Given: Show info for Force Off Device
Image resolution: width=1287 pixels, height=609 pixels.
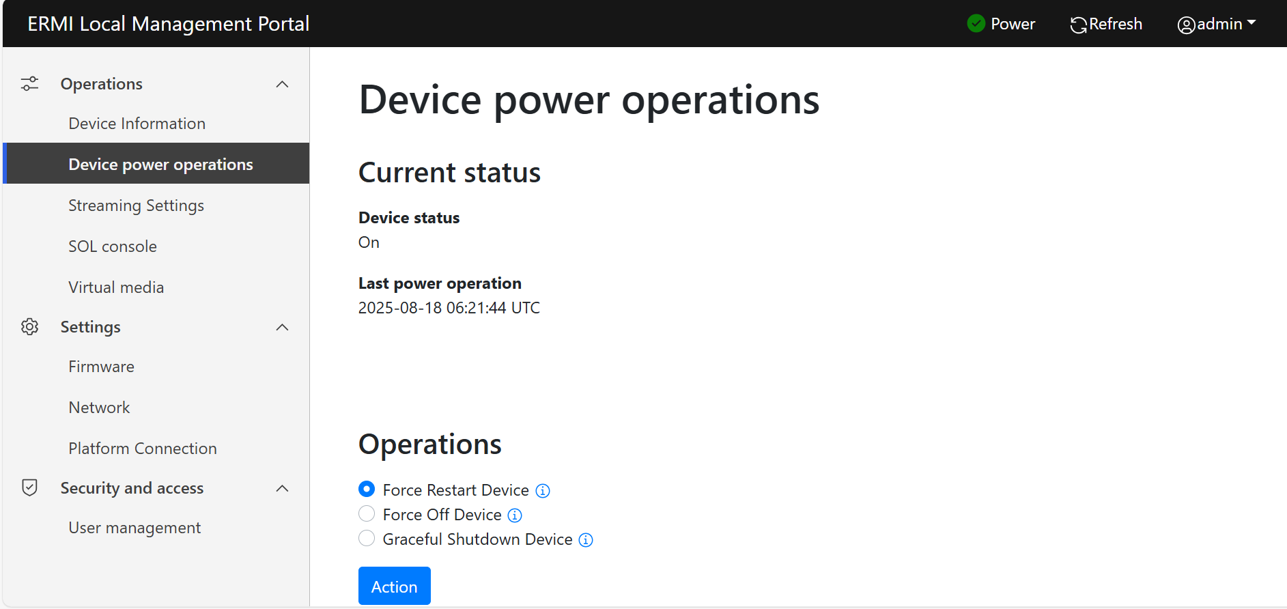Looking at the screenshot, I should coord(515,515).
